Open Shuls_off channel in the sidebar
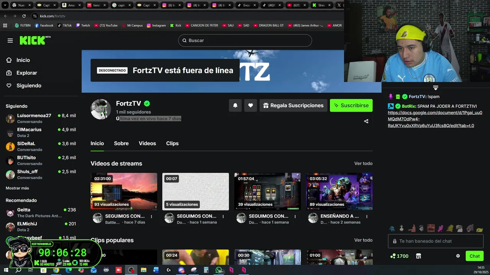 (41, 174)
